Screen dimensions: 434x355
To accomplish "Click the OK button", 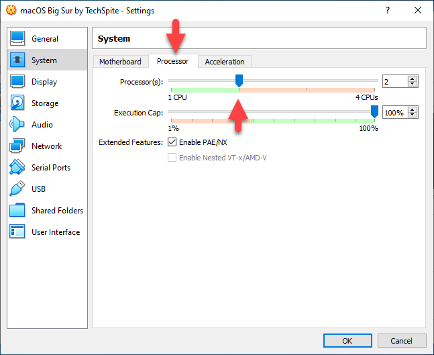I will coord(347,340).
